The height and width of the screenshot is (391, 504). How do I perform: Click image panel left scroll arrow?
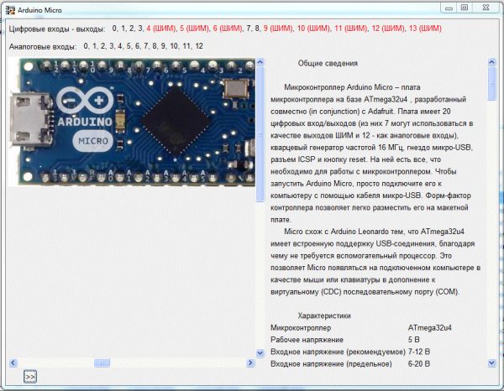pyautogui.click(x=13, y=363)
